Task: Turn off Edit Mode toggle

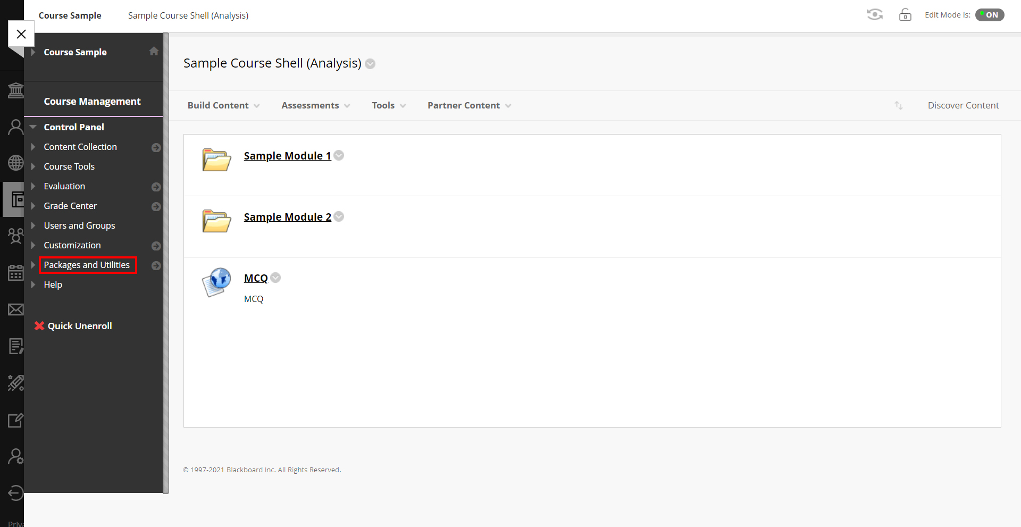Action: tap(990, 15)
